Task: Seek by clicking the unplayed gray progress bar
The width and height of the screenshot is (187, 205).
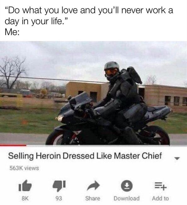Action: [x=107, y=145]
